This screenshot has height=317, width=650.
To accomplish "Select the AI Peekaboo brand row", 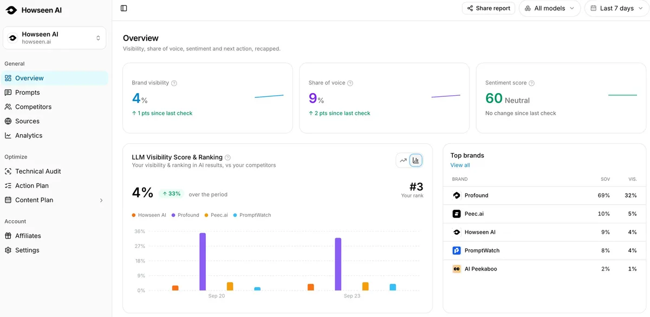I will click(x=544, y=269).
